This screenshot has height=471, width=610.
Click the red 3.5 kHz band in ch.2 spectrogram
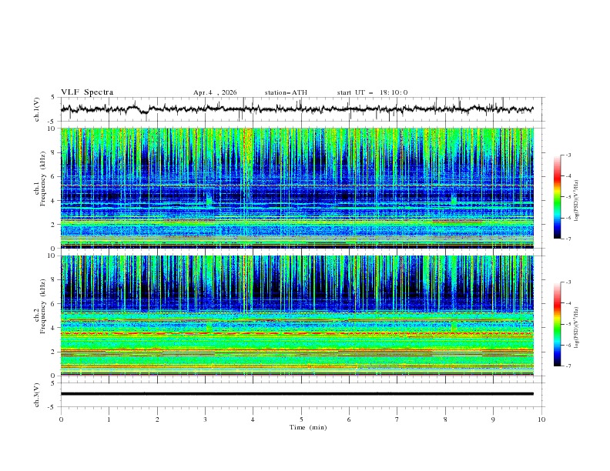pyautogui.click(x=297, y=333)
